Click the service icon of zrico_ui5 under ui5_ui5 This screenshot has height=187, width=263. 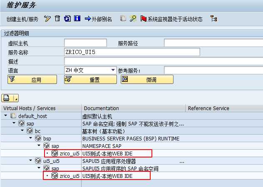[x=55, y=176]
